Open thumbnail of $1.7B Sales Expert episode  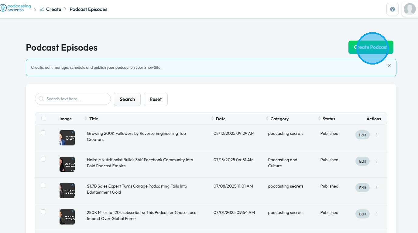click(x=67, y=191)
